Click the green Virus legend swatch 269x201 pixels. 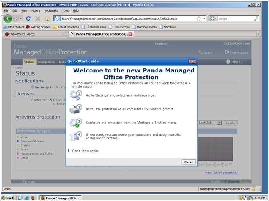18,137
